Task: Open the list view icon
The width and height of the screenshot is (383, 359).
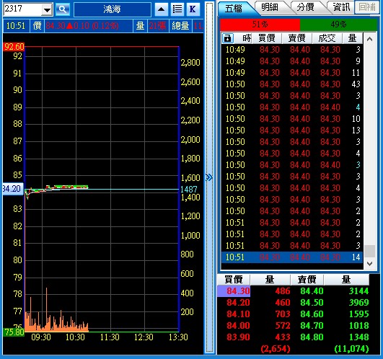Action: [x=177, y=9]
